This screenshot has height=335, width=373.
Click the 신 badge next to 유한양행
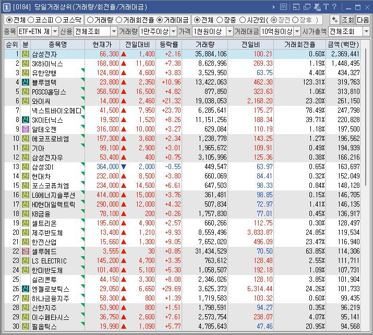pos(26,73)
